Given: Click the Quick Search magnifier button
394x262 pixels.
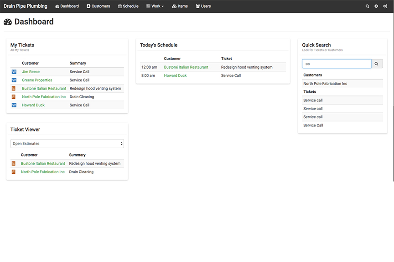Looking at the screenshot, I should [377, 64].
